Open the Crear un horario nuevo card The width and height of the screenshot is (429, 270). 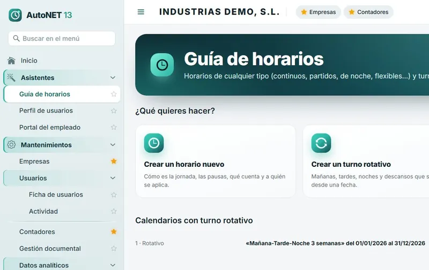[x=216, y=161]
